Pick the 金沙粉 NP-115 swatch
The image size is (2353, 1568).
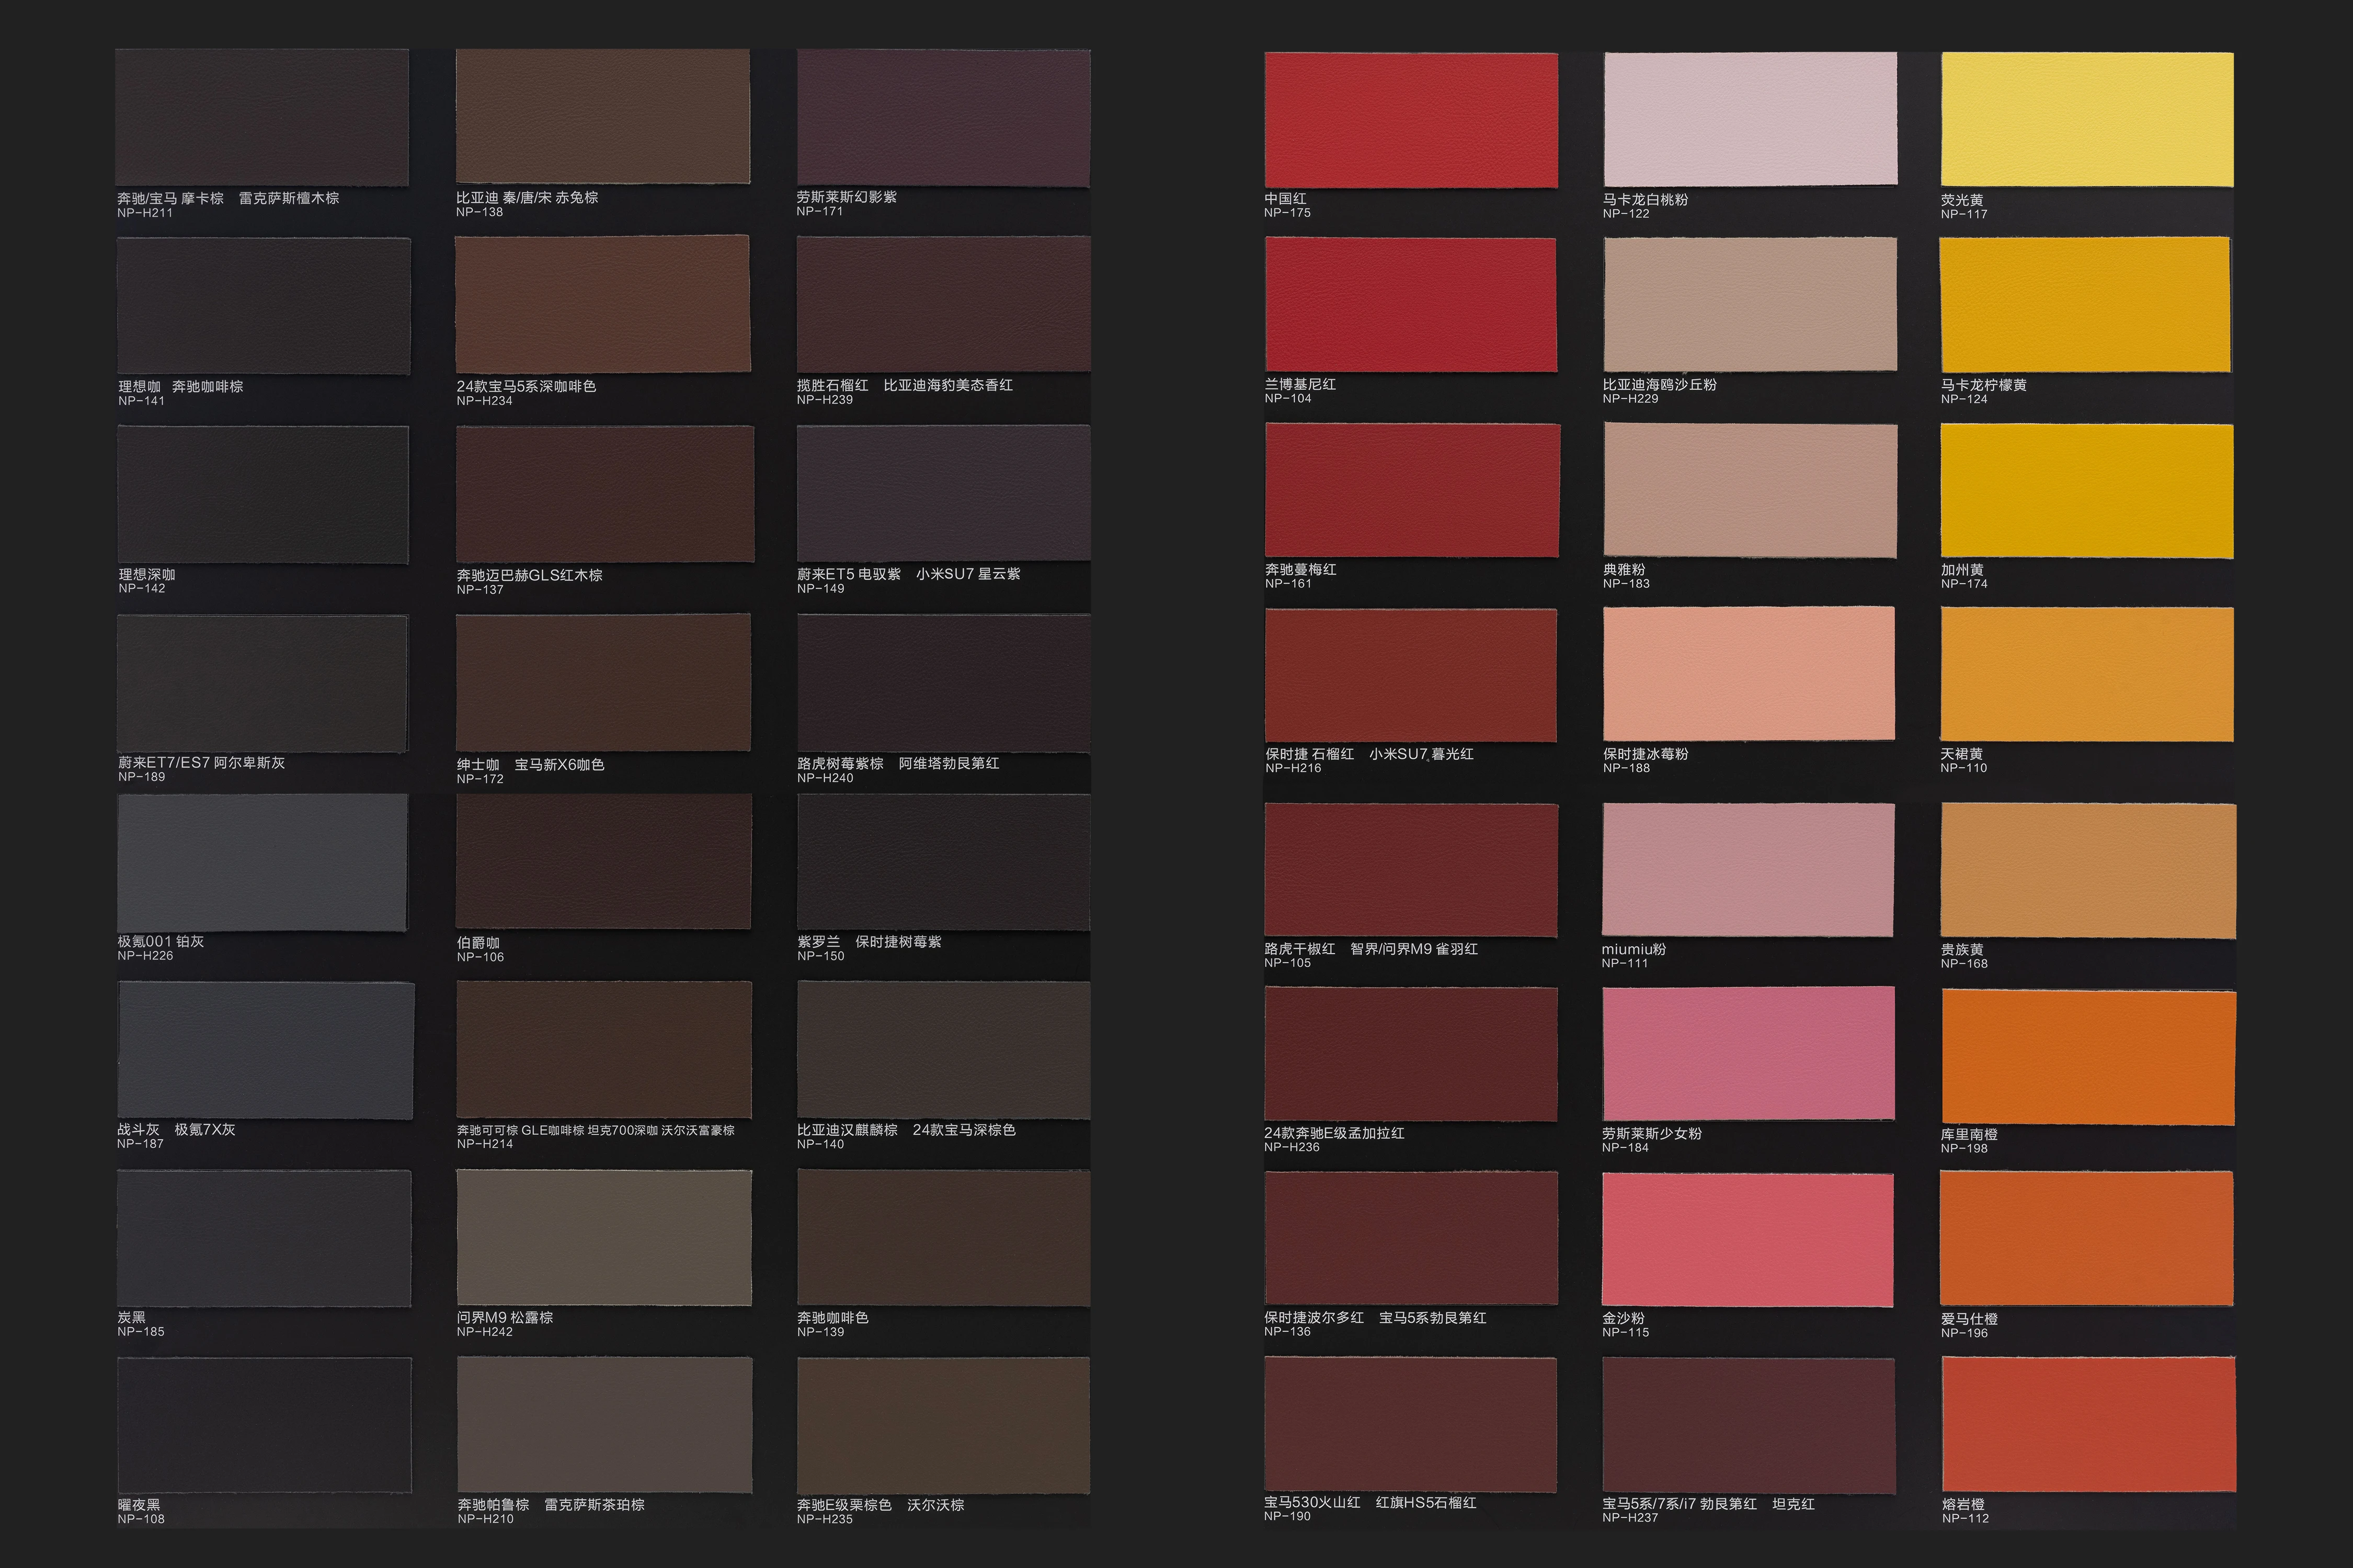click(x=1747, y=1240)
